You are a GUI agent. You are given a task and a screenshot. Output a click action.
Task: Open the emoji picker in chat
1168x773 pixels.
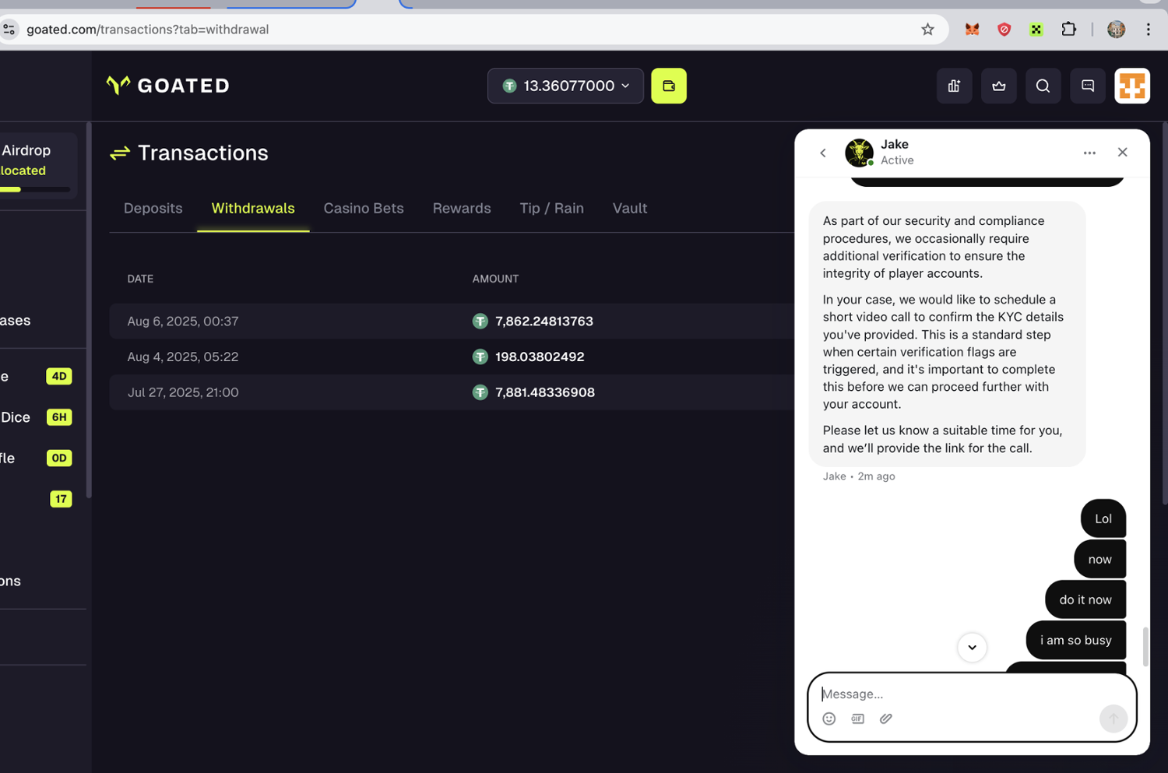tap(829, 719)
